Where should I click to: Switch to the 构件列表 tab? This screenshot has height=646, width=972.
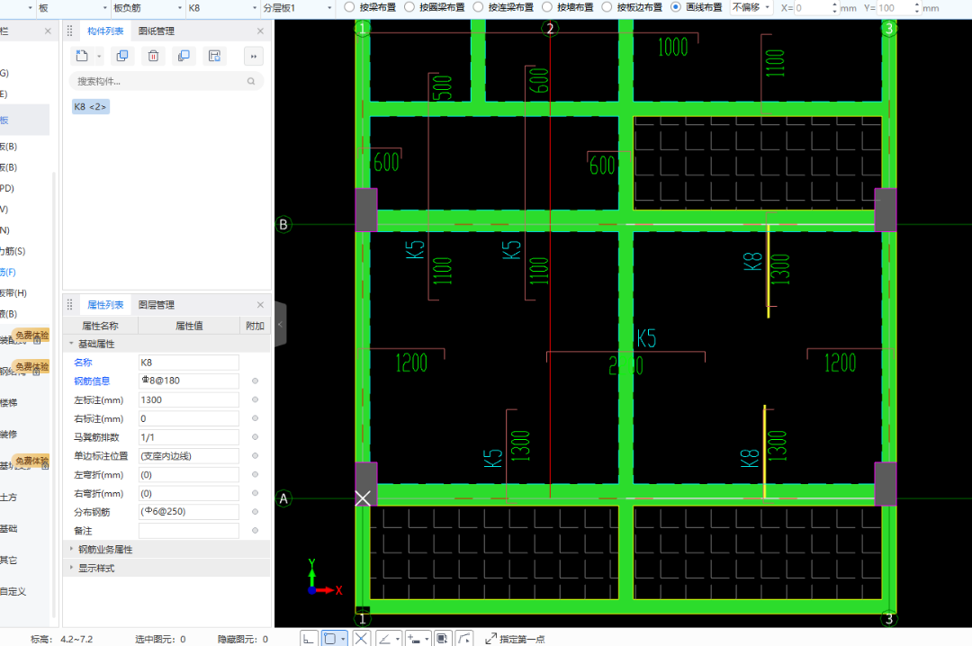point(104,31)
